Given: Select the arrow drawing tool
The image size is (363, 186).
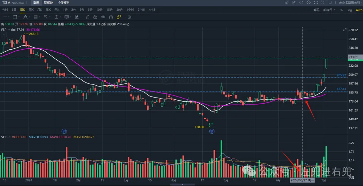Looking at the screenshot, I should (46, 17).
